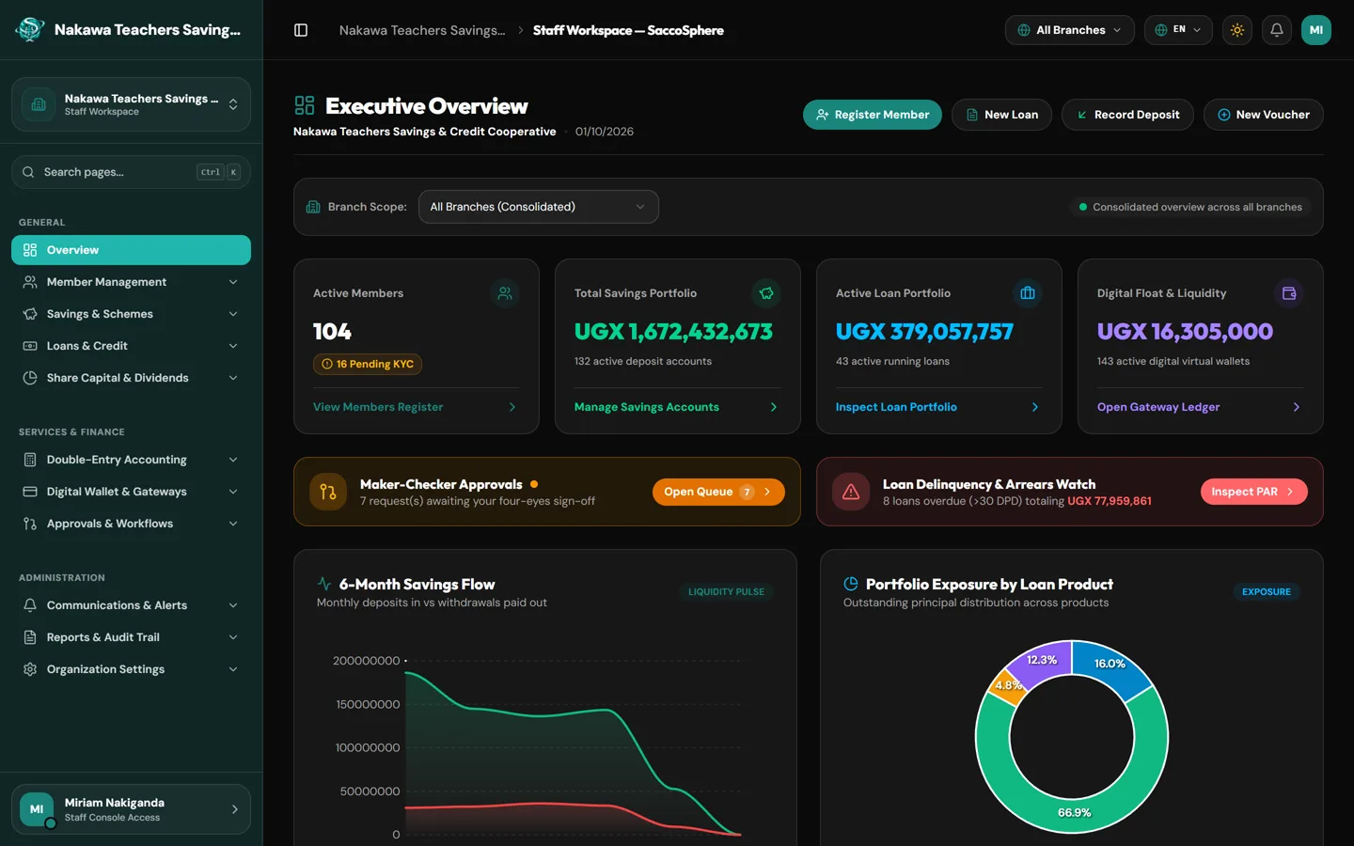Click the New Voucher button

1263,115
